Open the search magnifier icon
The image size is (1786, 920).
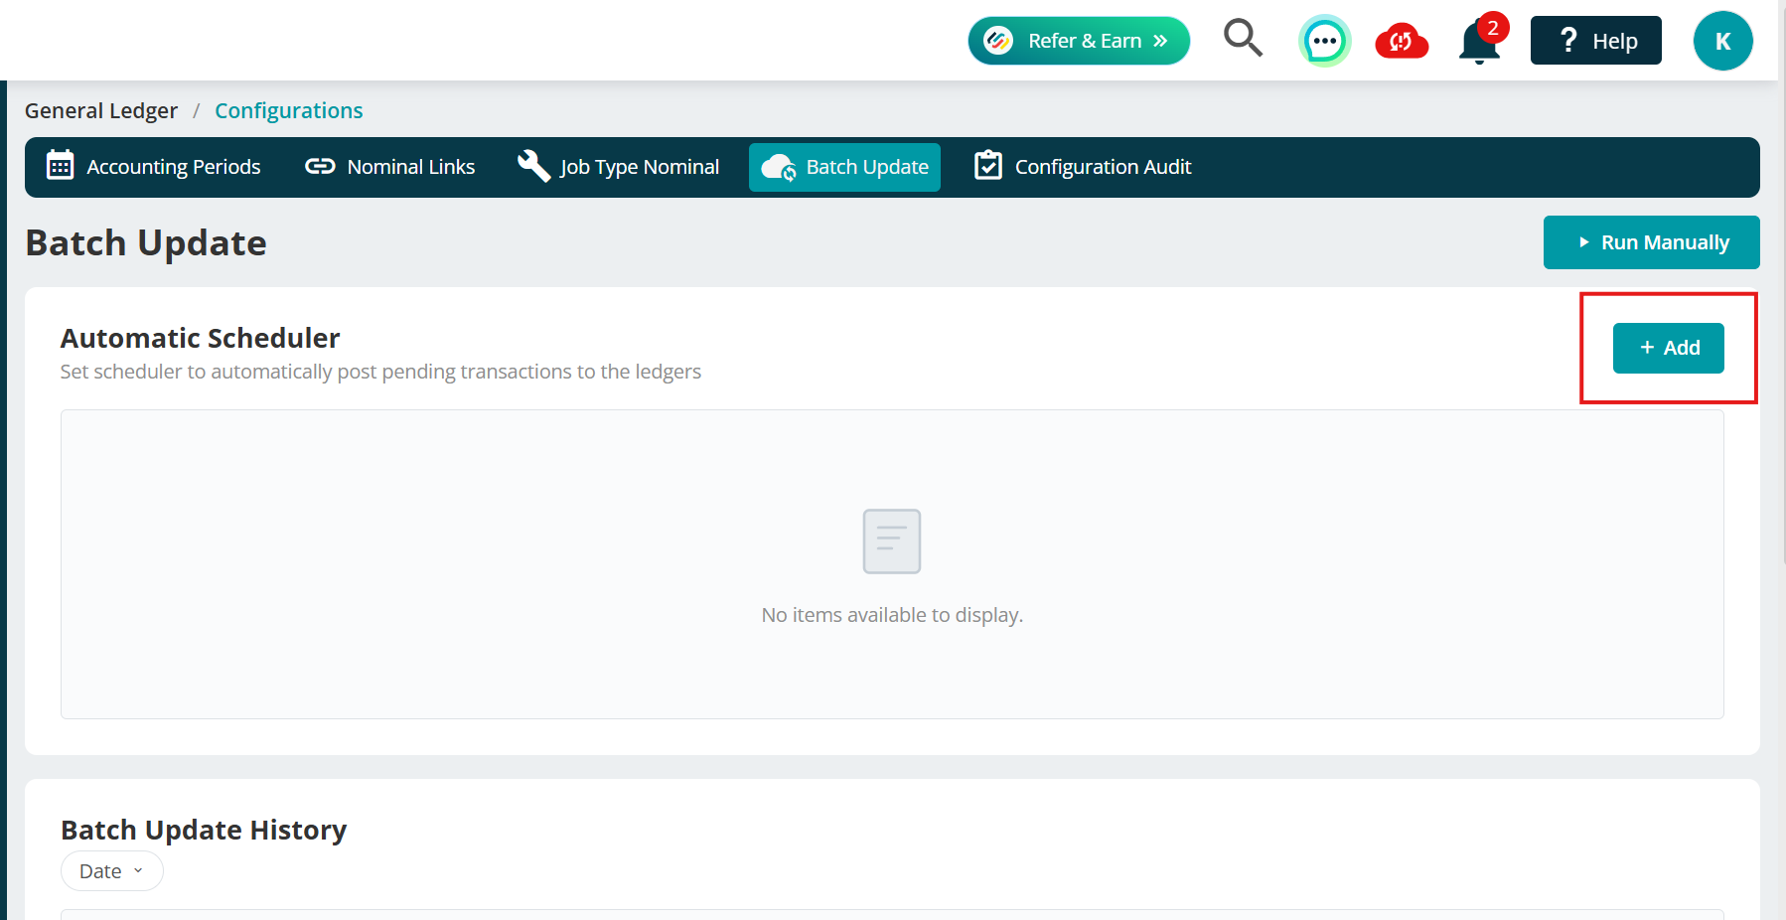click(x=1243, y=39)
